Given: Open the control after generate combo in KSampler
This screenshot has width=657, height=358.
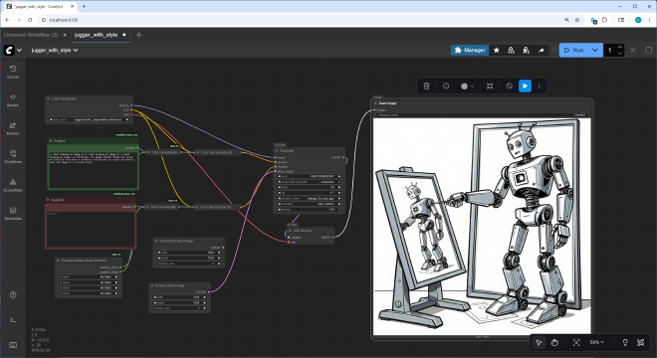Looking at the screenshot, I should click(310, 182).
